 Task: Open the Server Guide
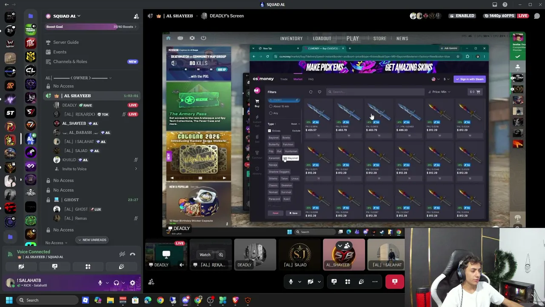pyautogui.click(x=66, y=42)
